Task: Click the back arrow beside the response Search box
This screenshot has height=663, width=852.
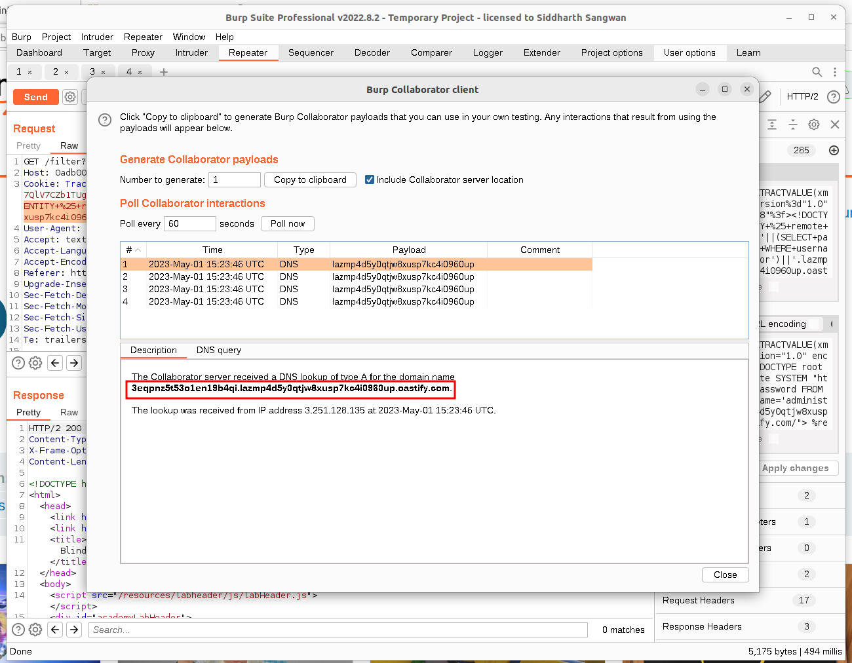Action: [56, 630]
